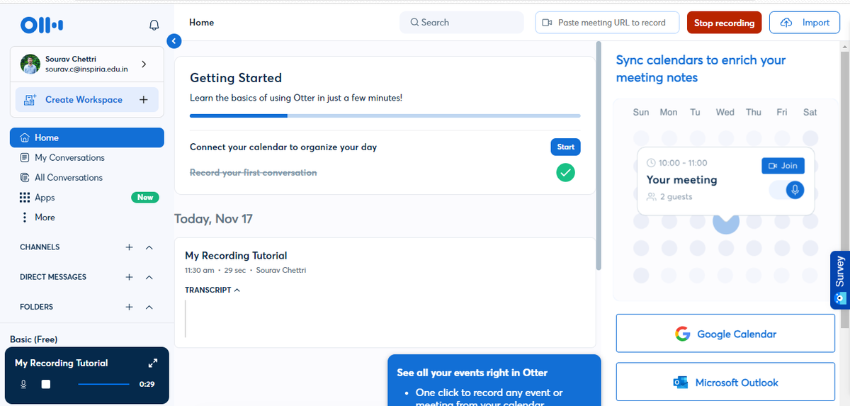Click the Paste meeting URL to record field

coord(607,23)
